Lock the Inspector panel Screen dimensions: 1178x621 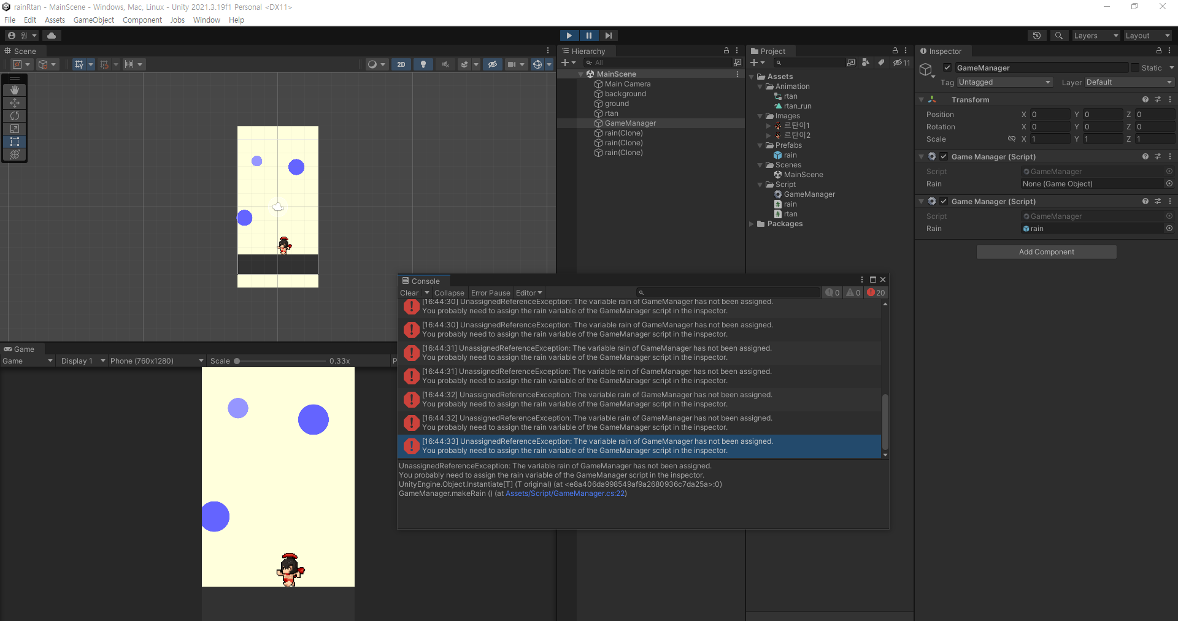[1159, 51]
